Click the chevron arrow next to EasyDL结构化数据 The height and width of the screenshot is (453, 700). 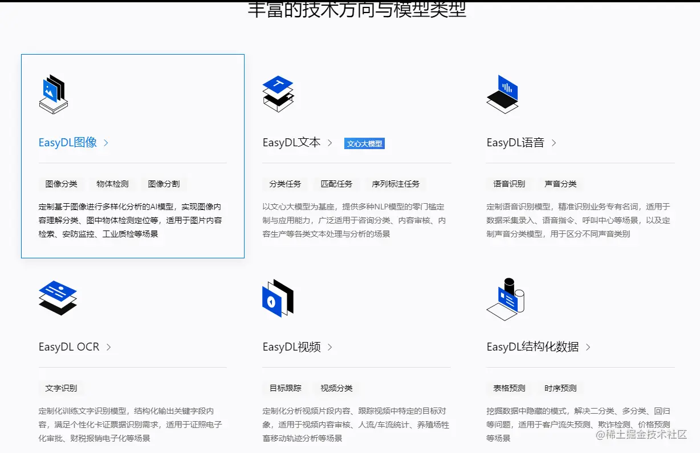[588, 347]
